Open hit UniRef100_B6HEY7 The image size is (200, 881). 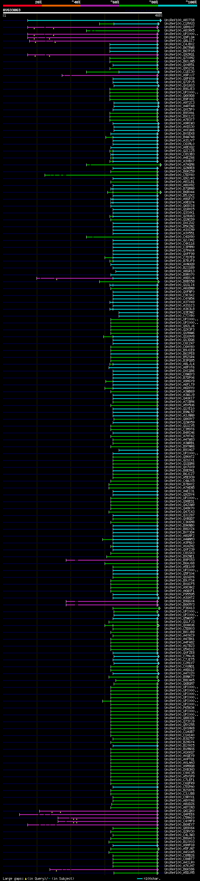[179, 824]
